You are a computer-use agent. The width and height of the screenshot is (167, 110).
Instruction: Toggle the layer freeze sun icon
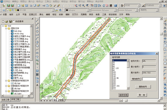coord(10,10)
